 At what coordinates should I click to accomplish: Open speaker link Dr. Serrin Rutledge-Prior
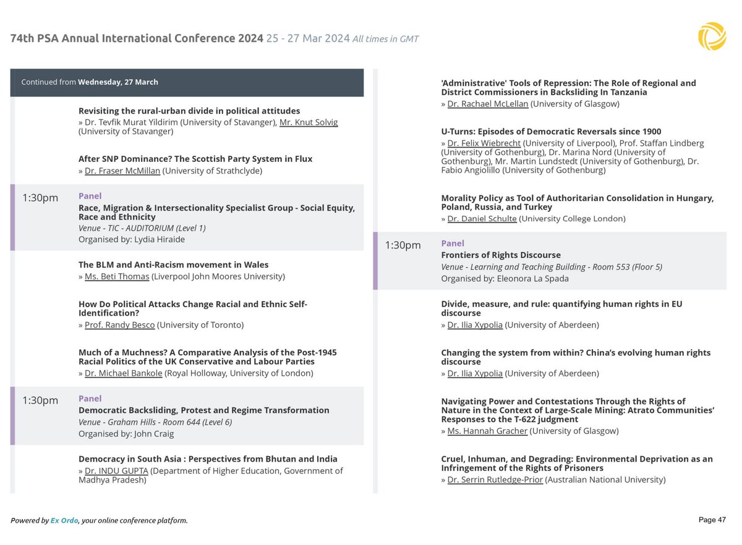click(495, 480)
